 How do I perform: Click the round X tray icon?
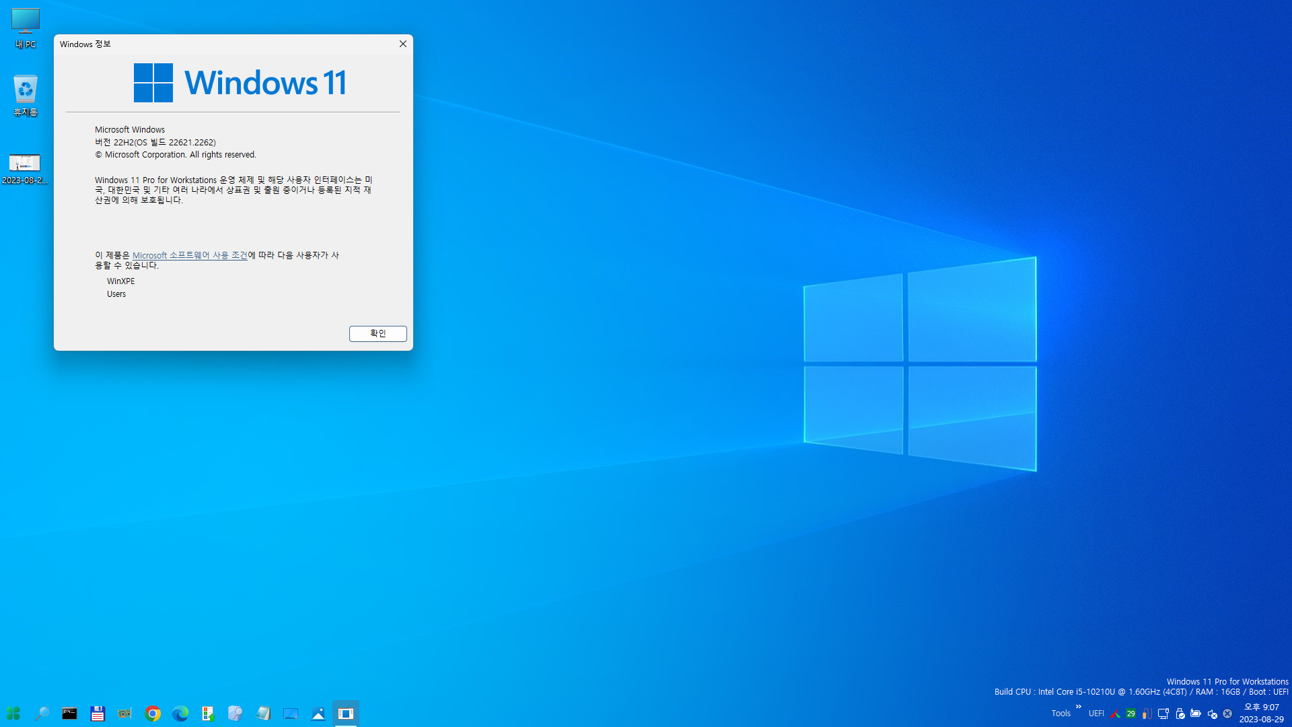pos(1227,714)
